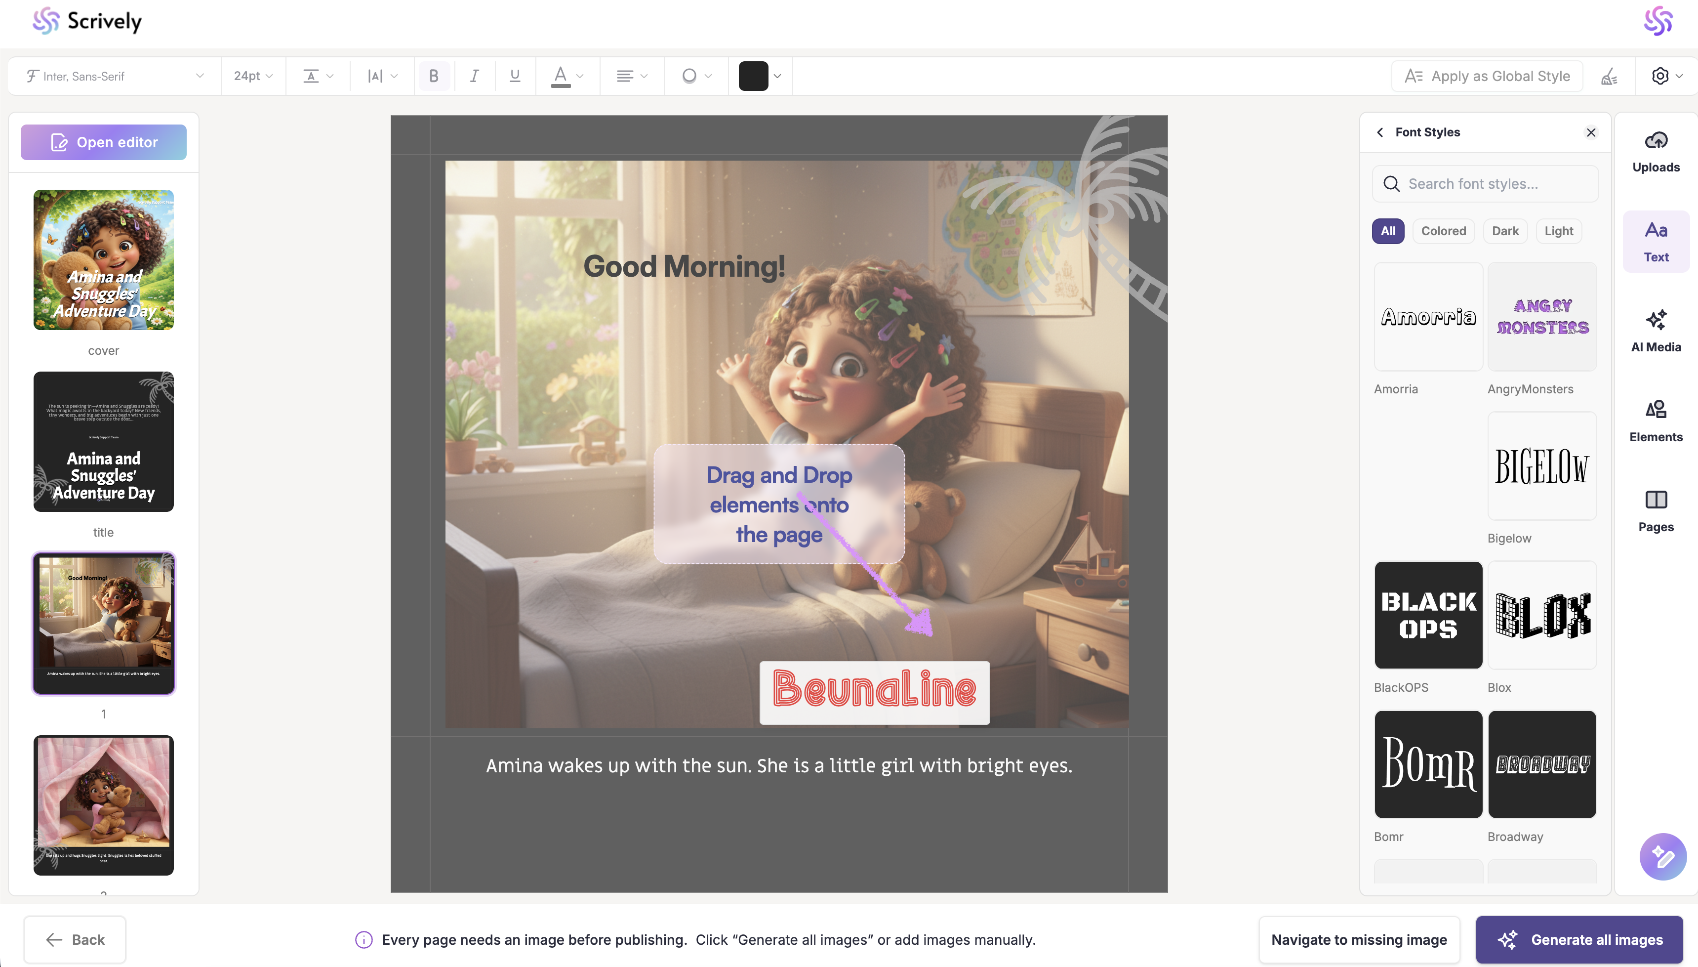Open the 24pt font size dropdown
This screenshot has height=967, width=1698.
pos(253,77)
